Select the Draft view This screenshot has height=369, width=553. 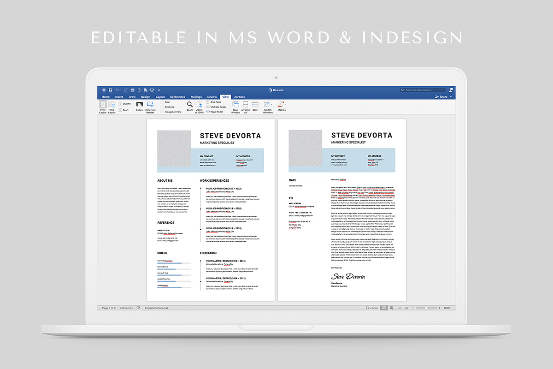[x=124, y=110]
